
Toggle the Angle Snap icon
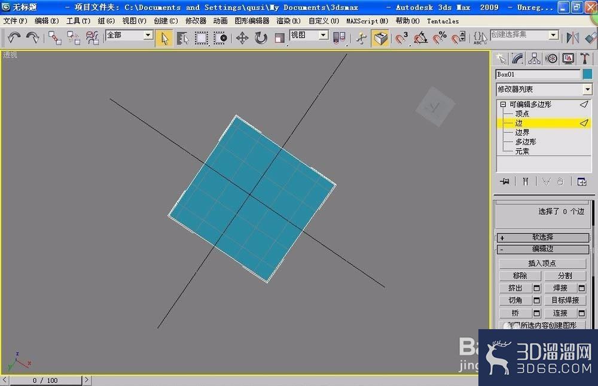420,38
